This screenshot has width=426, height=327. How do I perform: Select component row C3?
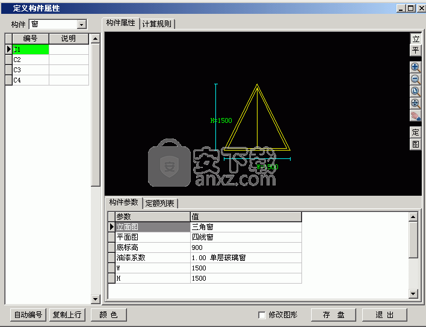pyautogui.click(x=31, y=70)
